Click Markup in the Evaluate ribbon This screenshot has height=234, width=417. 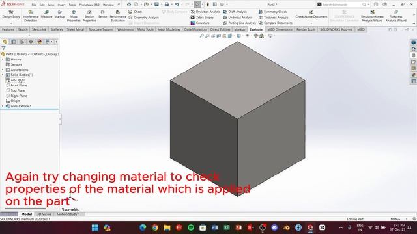point(59,14)
